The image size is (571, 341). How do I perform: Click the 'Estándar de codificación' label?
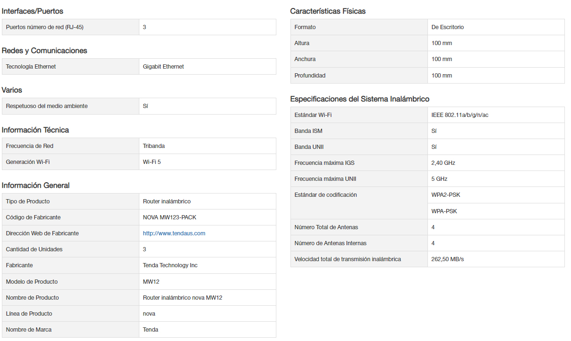[326, 195]
